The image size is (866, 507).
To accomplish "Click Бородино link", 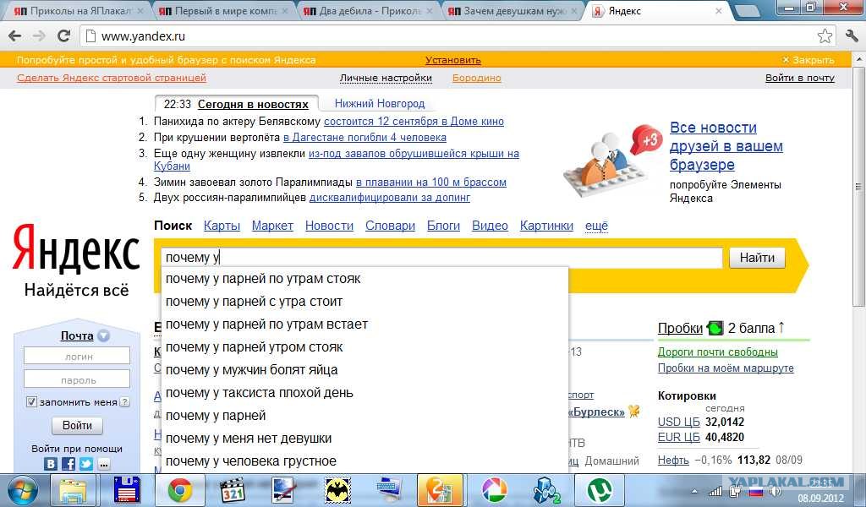I will (477, 78).
